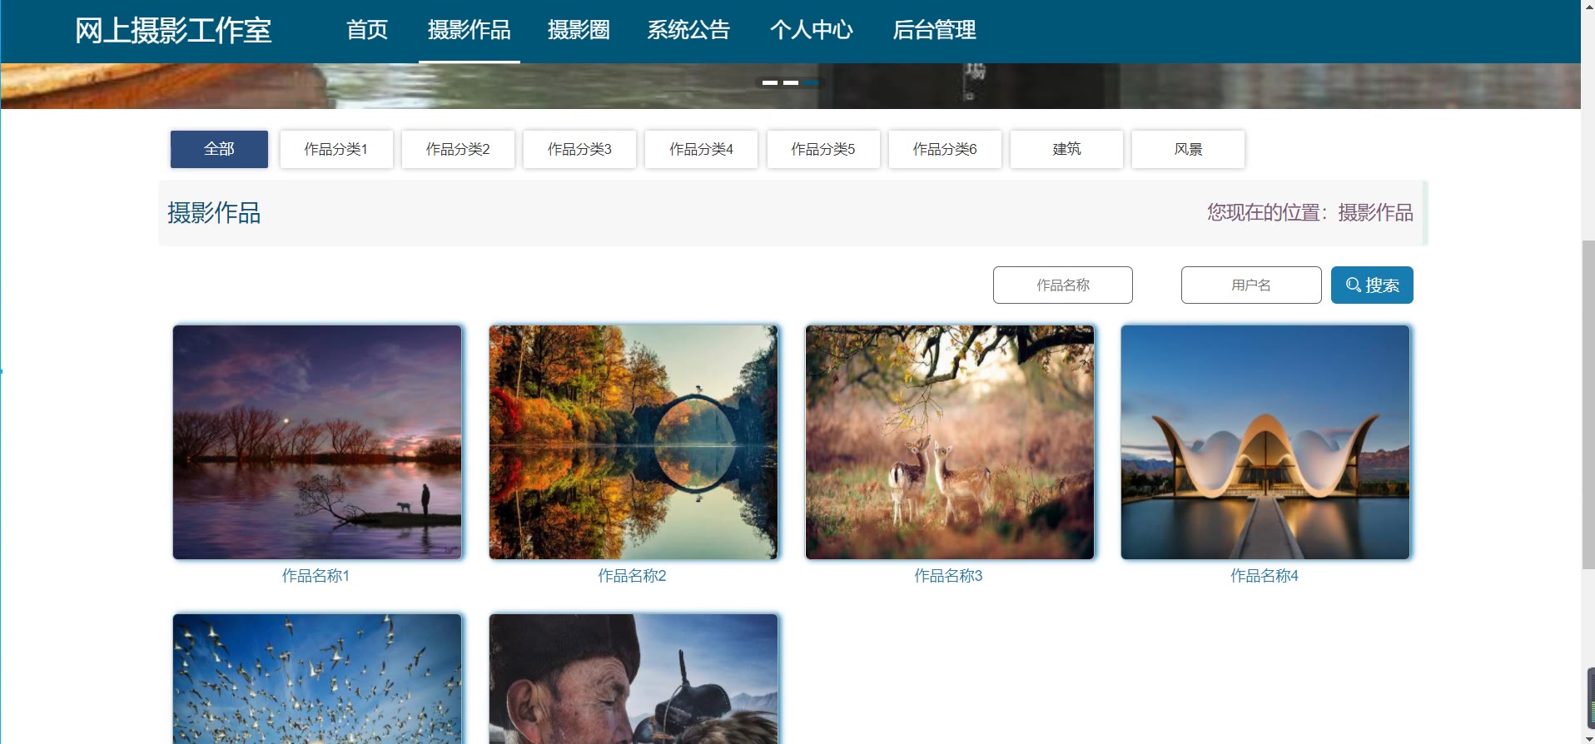Filter by 作品分类4
1595x744 pixels.
coord(701,149)
